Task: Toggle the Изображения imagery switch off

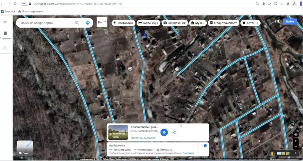Action: pos(204,146)
